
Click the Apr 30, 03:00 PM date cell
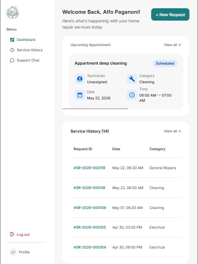coord(127,227)
